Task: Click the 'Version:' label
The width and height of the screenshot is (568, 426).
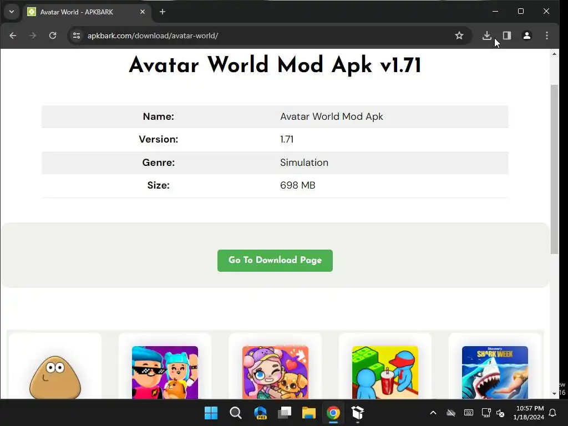Action: click(x=158, y=139)
